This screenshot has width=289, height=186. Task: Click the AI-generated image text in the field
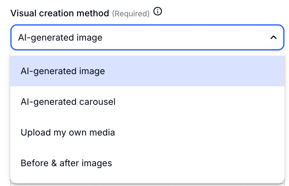[60, 38]
